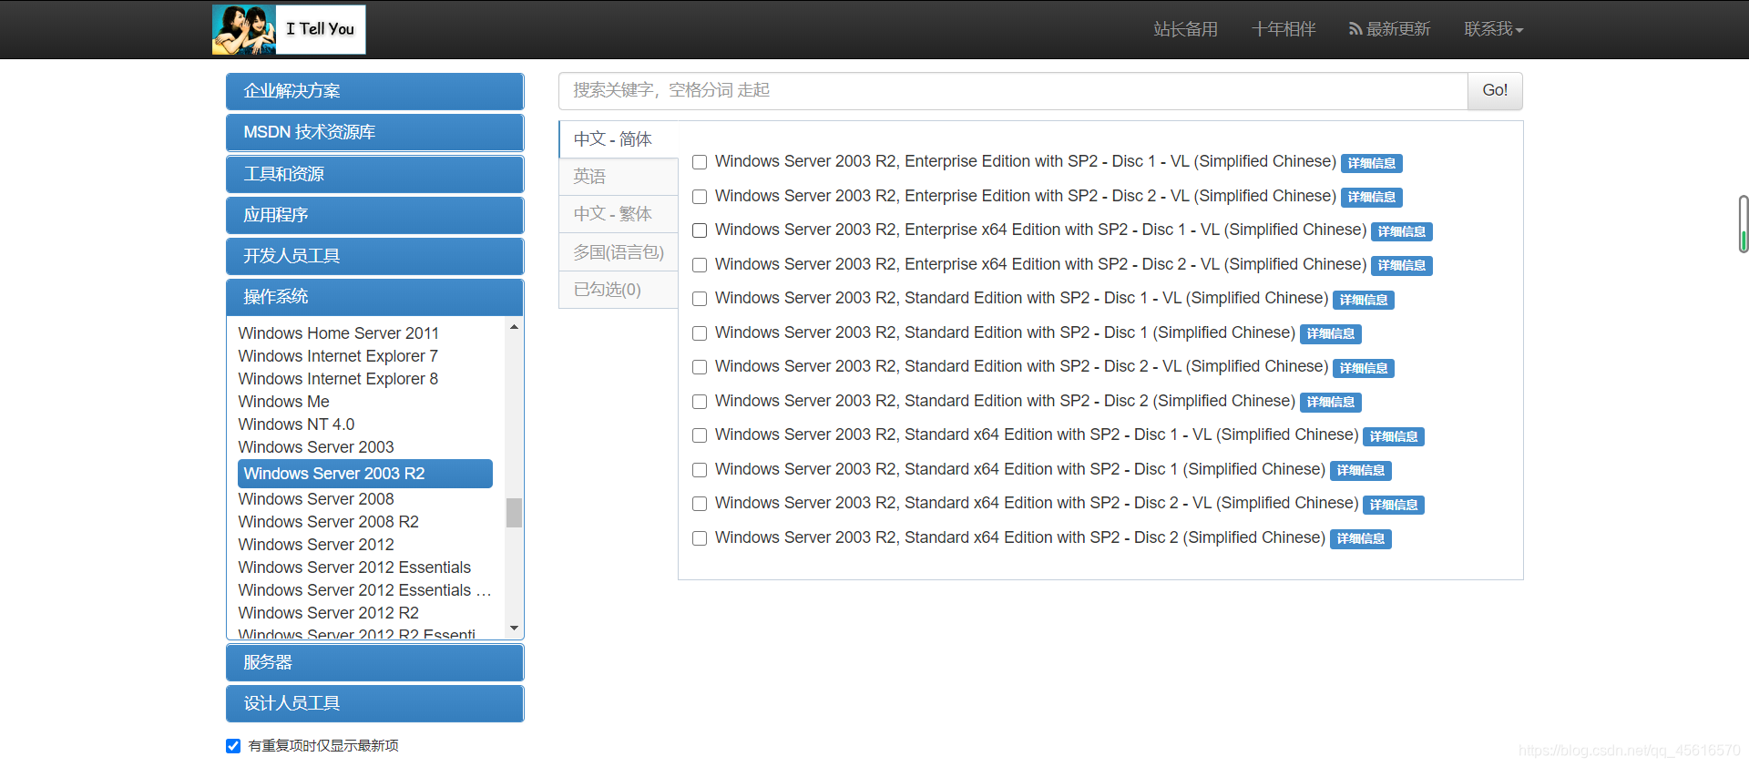
Task: Select 英语 language tab
Action: (x=619, y=177)
